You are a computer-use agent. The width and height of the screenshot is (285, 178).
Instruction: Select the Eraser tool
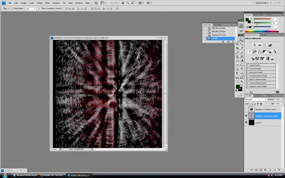237,61
